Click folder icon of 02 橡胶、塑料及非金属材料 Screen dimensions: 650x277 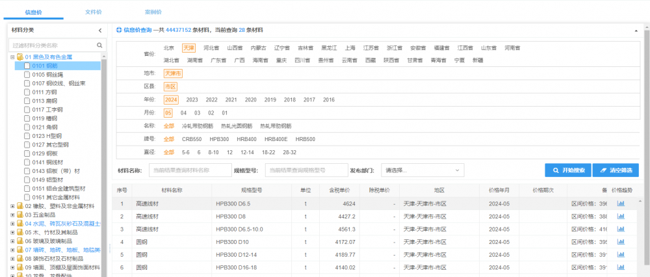[20, 206]
